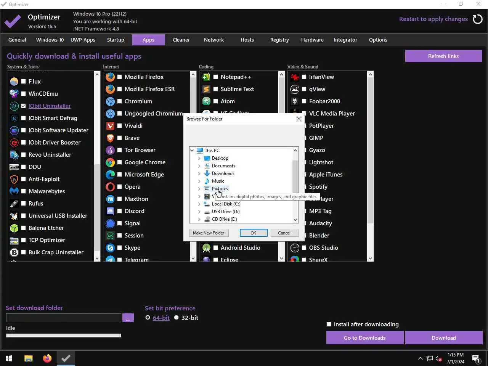Check the IObit Smart Defrag checkbox
This screenshot has height=366, width=488.
point(24,118)
